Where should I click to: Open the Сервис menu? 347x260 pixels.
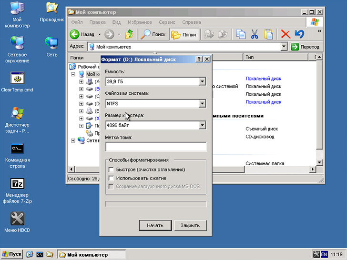point(167,22)
